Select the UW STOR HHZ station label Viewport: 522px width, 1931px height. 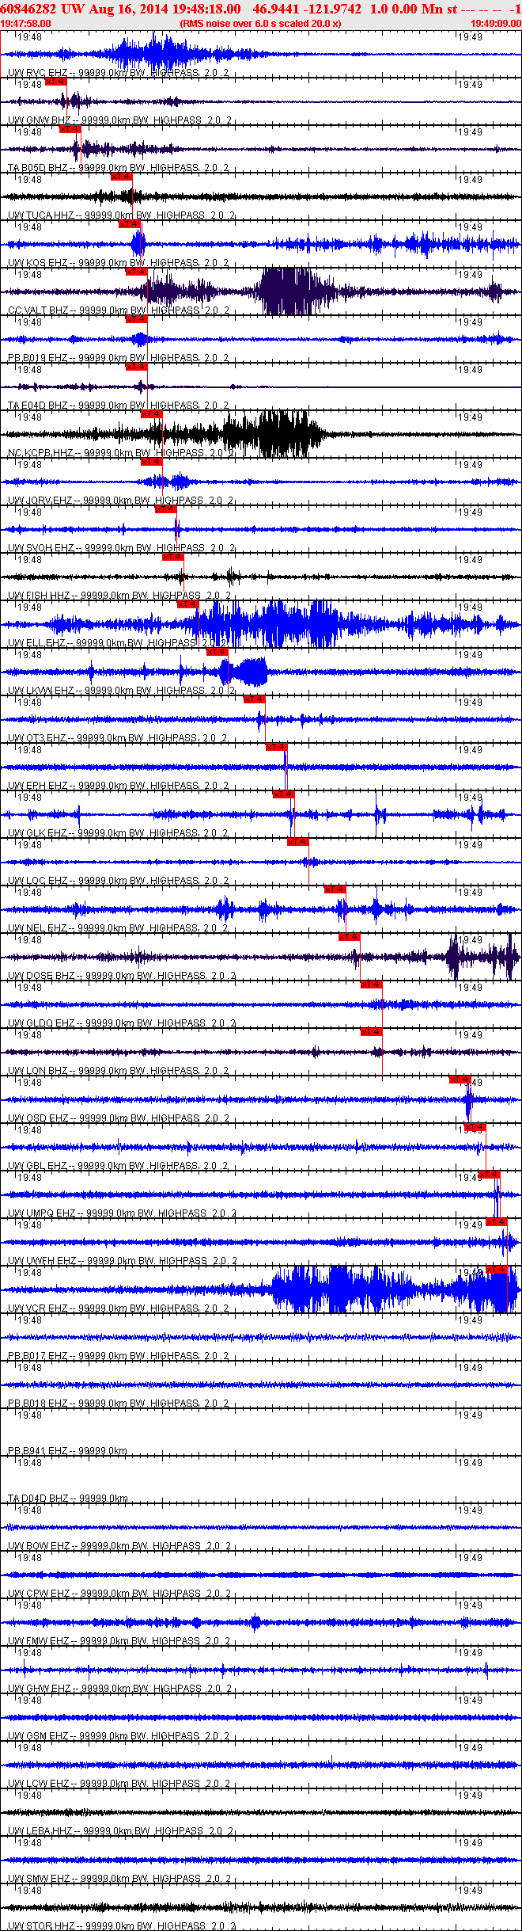tap(41, 1926)
